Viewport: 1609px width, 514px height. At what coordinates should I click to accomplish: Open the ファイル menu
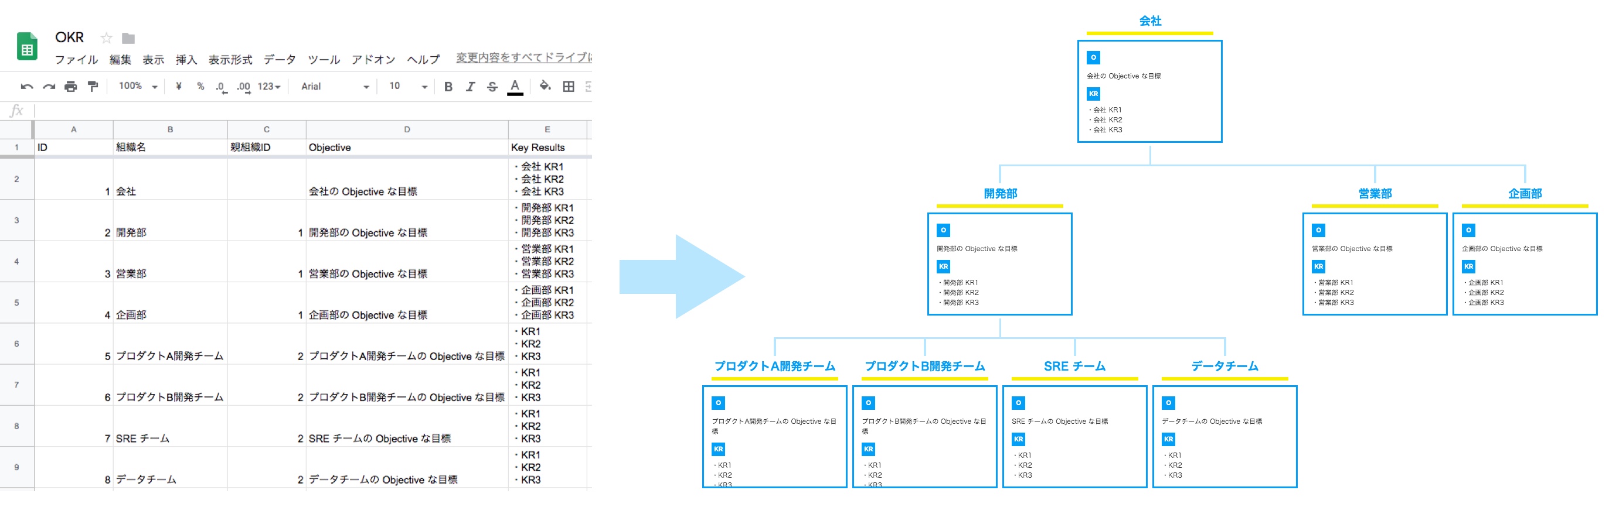[76, 60]
